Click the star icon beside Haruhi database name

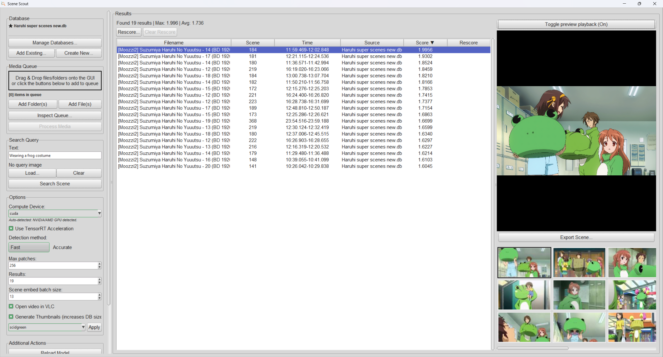[11, 26]
